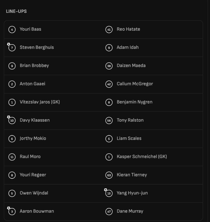Viewport: 210px width, 222px height.
Task: Click the goal icon beside Yang Hyun-jun
Action: (x=106, y=190)
